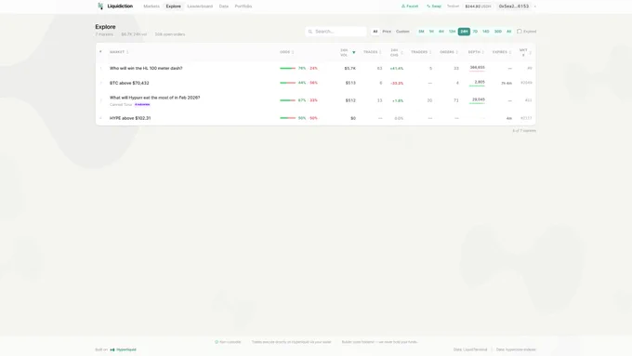
Task: Click the green 24H Vol sort arrow
Action: click(x=354, y=52)
